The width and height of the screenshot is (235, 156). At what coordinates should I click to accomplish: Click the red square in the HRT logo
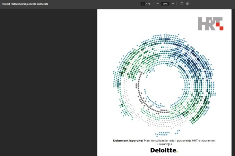point(221,28)
